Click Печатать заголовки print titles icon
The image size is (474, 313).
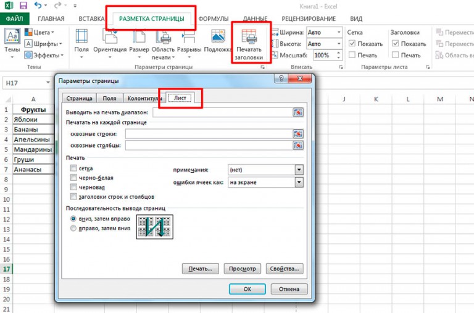[249, 36]
